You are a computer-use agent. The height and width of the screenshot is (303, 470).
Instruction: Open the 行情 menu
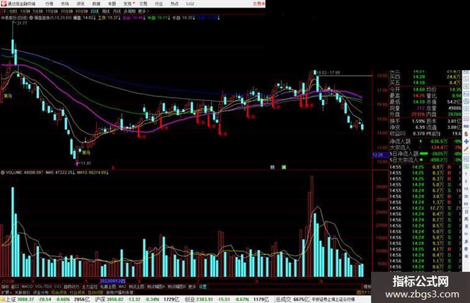pos(49,3)
